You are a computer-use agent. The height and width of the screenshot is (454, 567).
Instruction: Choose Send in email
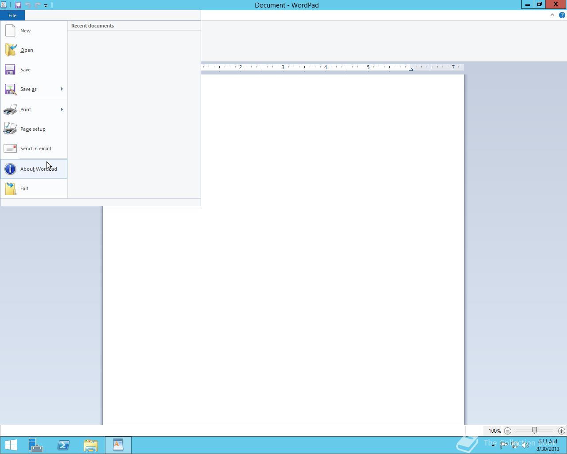(x=34, y=149)
